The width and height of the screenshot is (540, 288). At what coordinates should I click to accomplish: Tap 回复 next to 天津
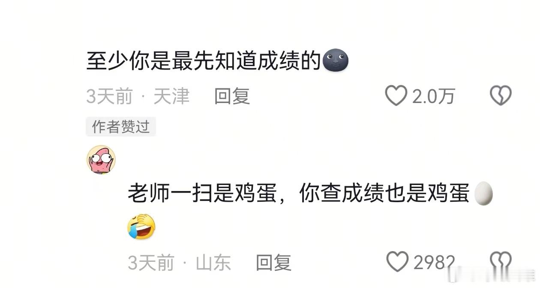click(x=232, y=97)
